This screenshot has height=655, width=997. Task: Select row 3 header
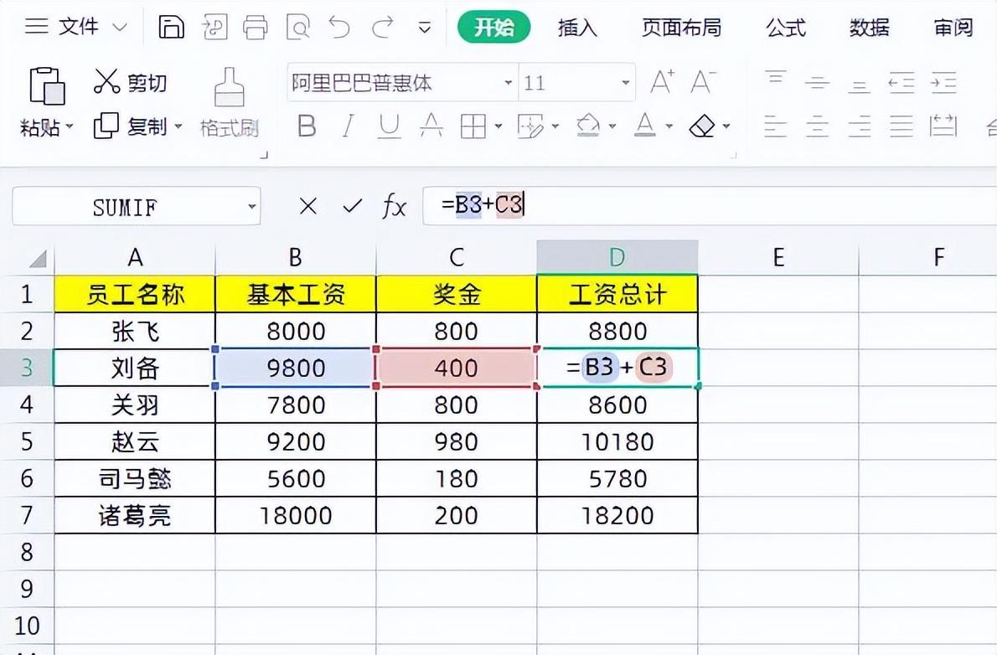[x=27, y=368]
